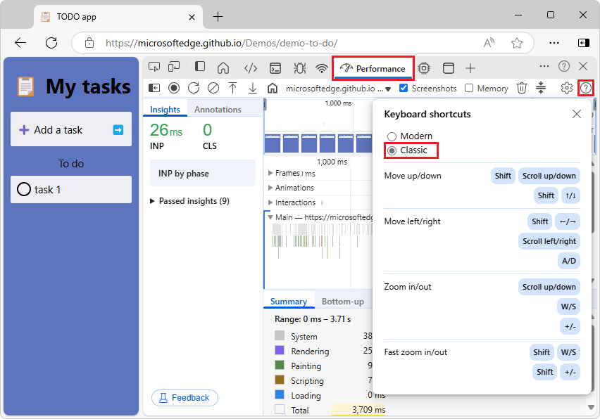
Task: Click the Loading color swatch
Action: (280, 394)
